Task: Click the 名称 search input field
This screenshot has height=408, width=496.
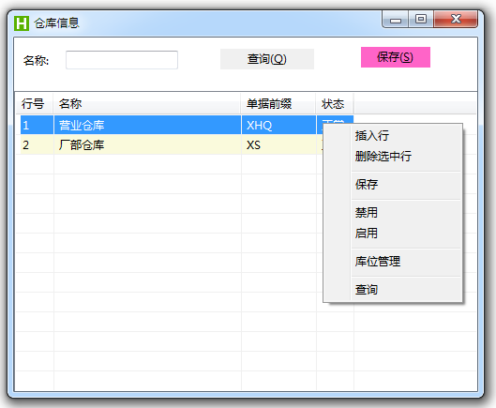Action: 122,60
